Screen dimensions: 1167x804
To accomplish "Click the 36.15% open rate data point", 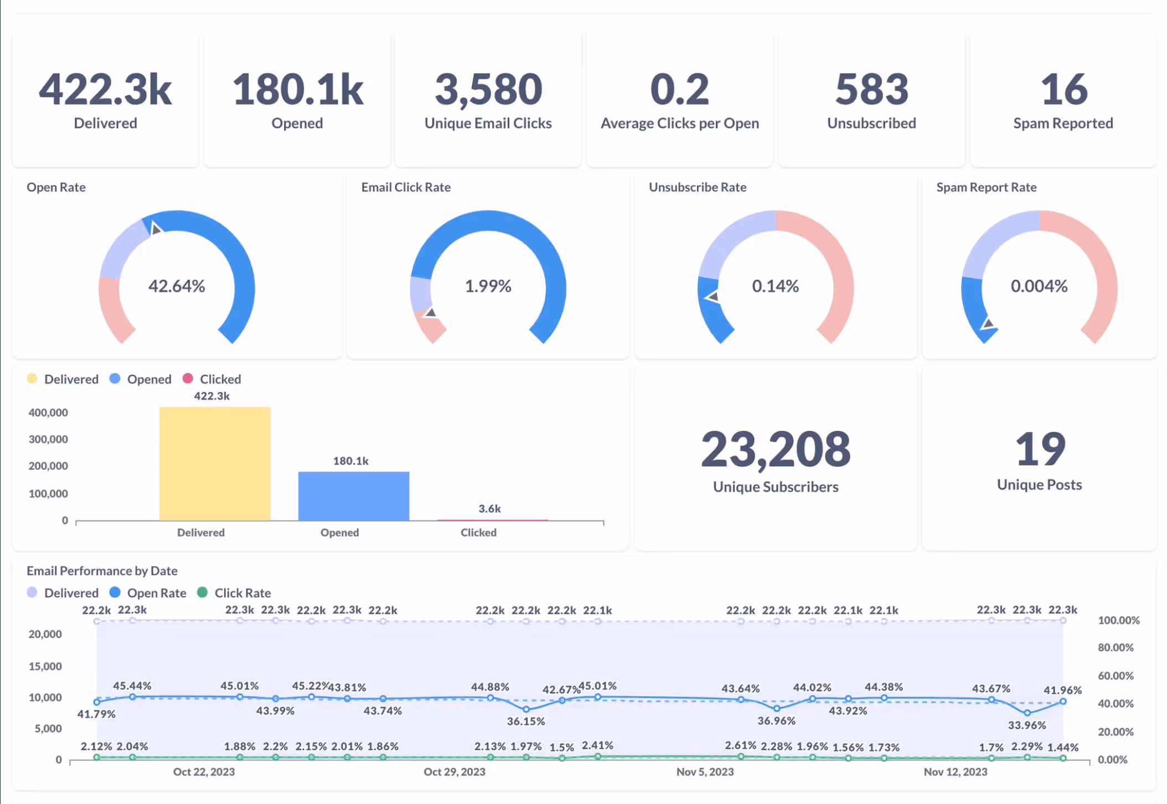I will pyautogui.click(x=526, y=709).
